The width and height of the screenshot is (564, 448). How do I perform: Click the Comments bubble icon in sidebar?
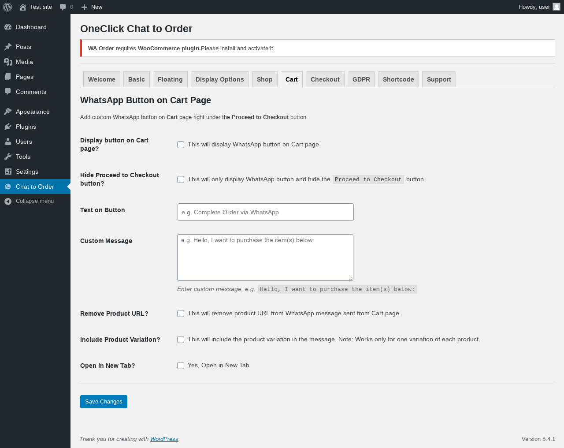coord(8,92)
